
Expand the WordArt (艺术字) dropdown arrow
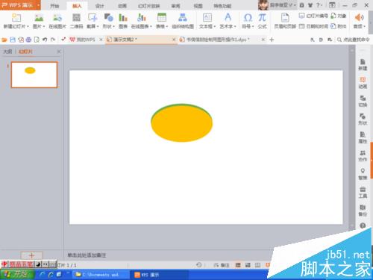[235, 26]
